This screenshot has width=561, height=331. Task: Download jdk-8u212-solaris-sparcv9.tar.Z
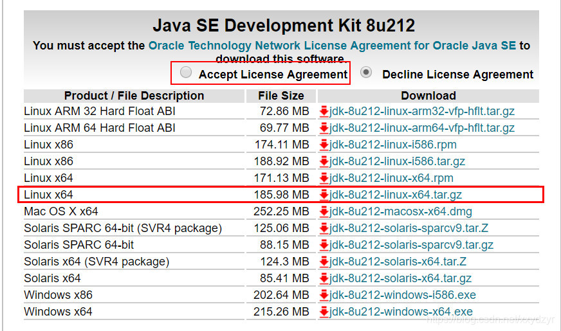(x=409, y=228)
